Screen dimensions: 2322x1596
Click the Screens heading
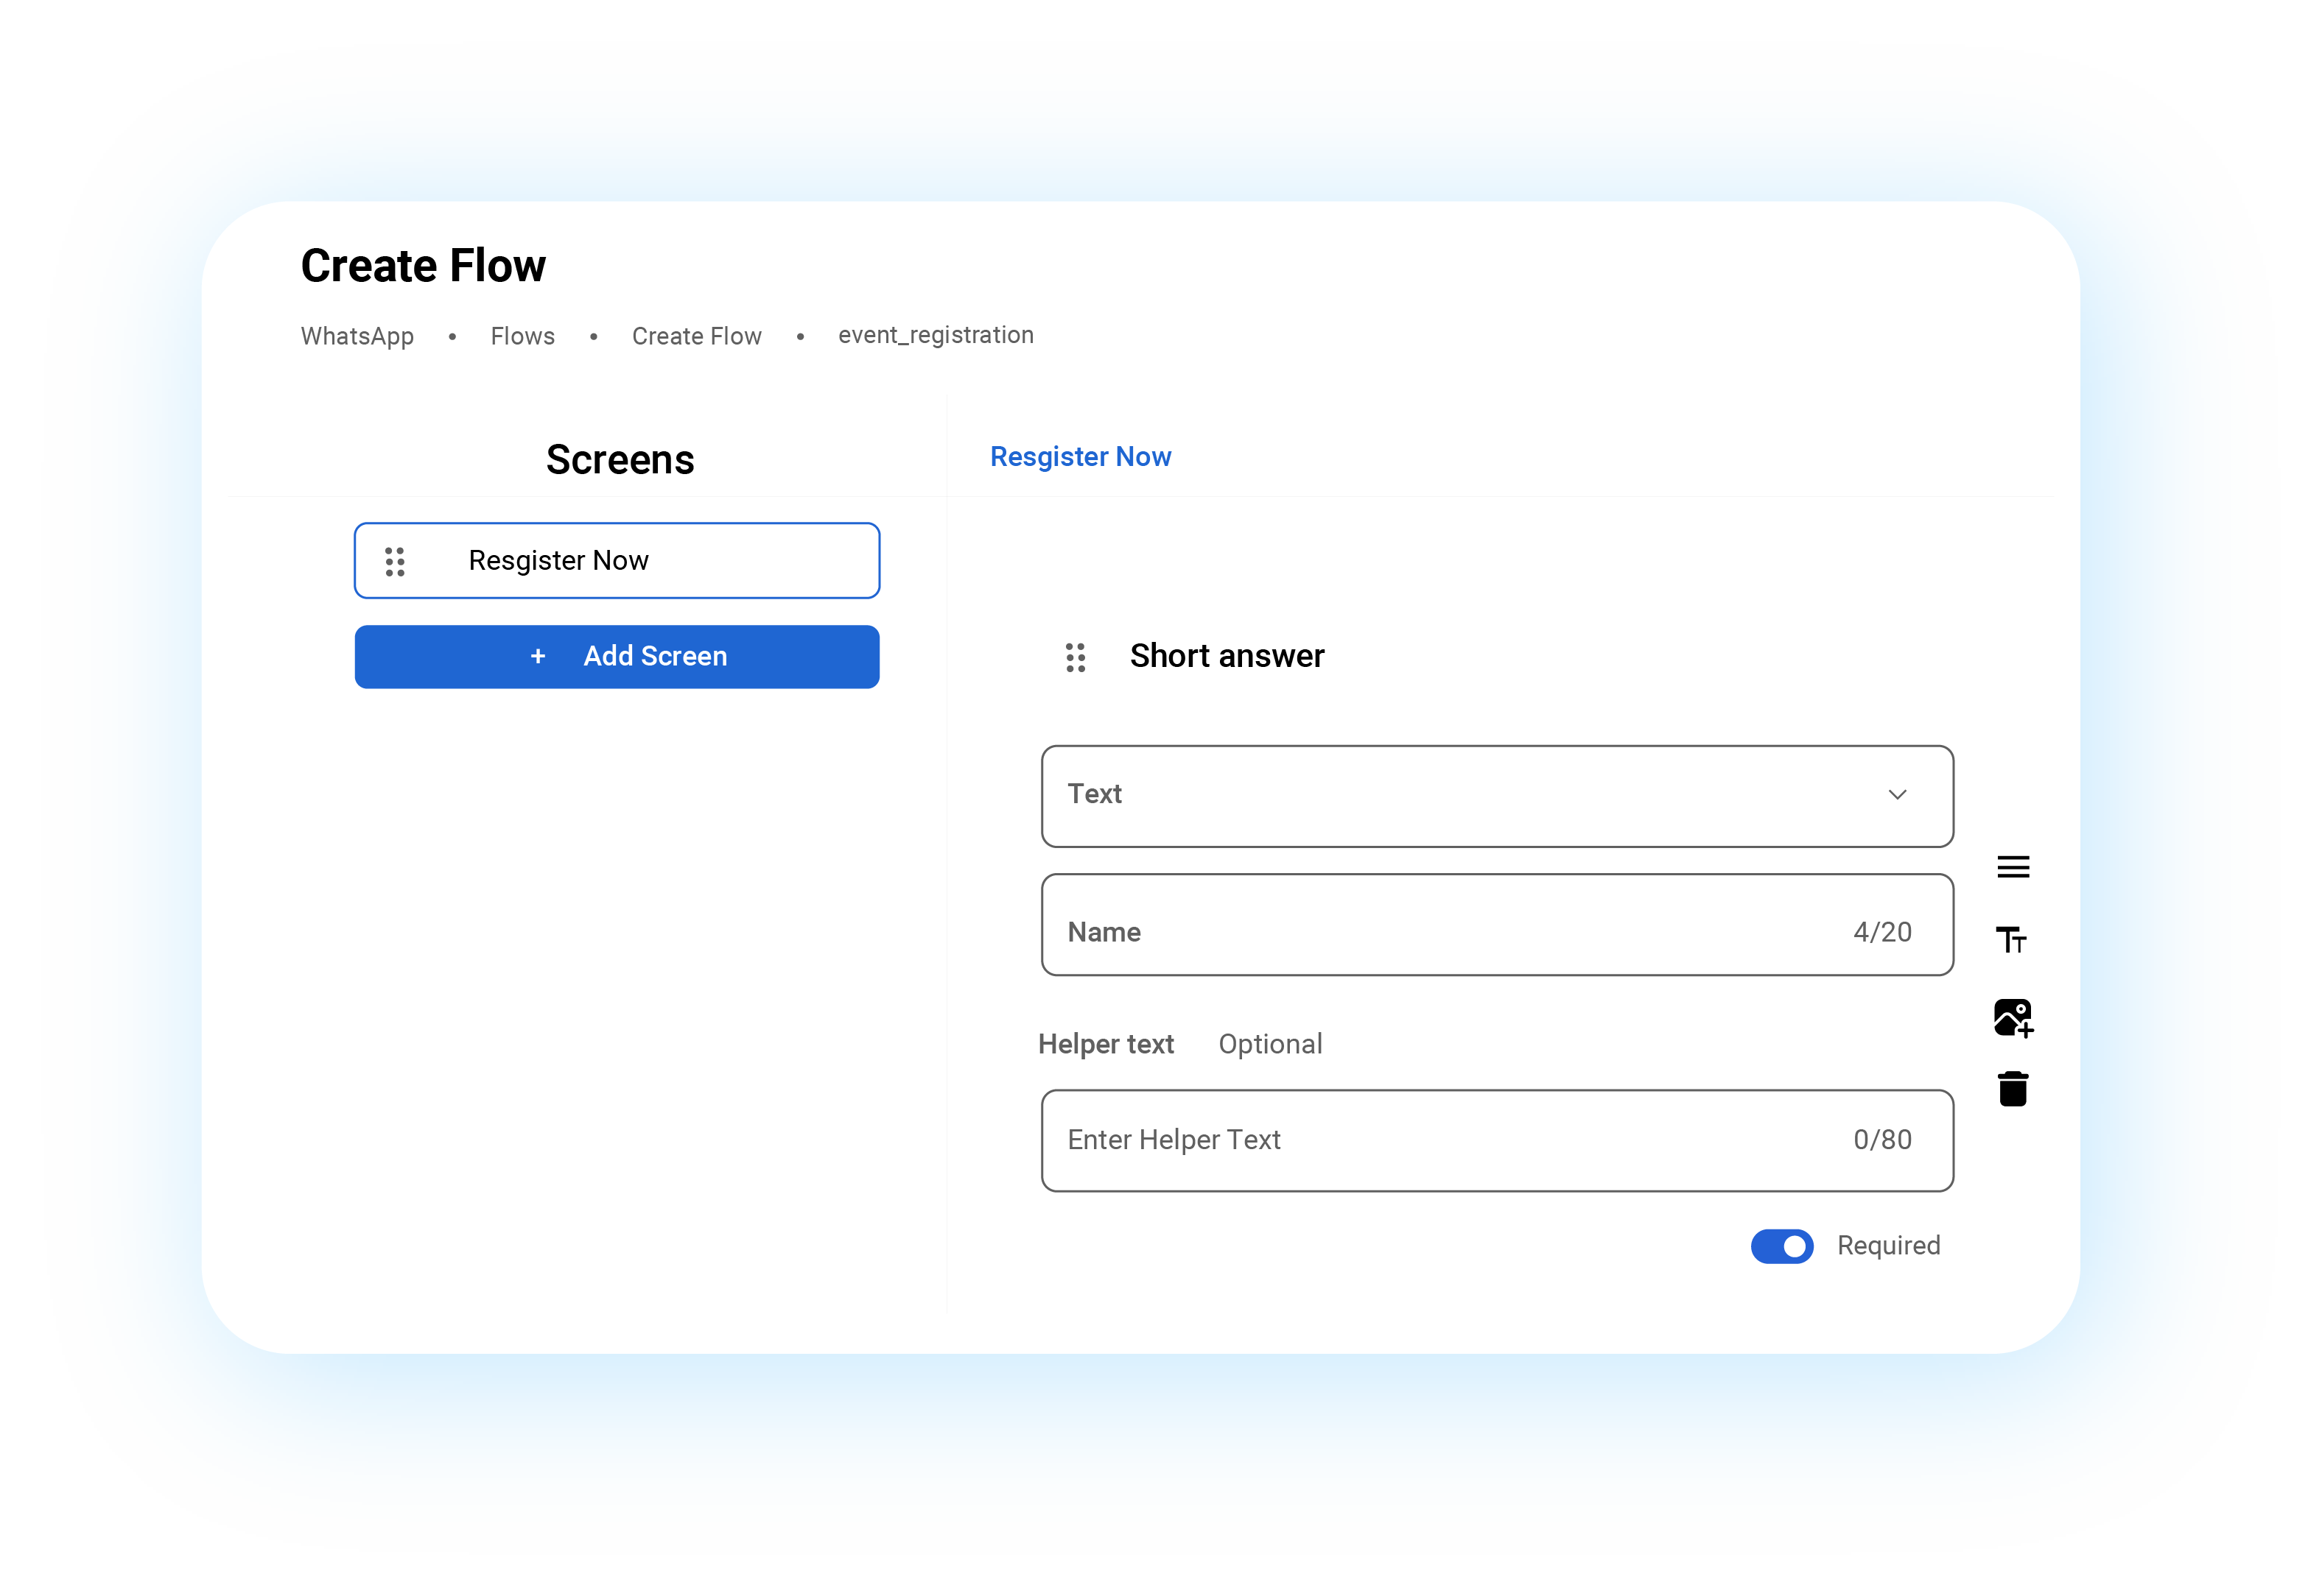click(x=620, y=460)
